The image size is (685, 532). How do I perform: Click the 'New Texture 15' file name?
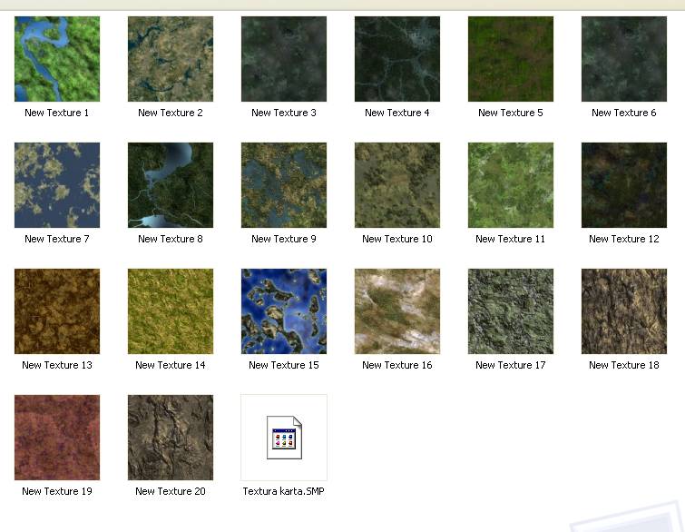point(284,365)
